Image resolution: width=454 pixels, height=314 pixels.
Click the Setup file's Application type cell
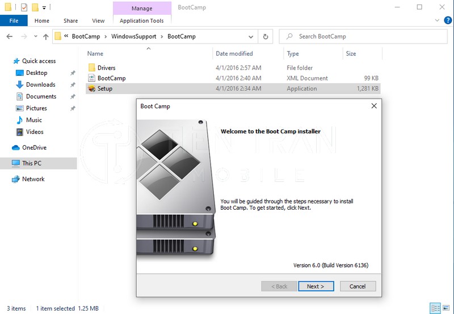pos(302,88)
